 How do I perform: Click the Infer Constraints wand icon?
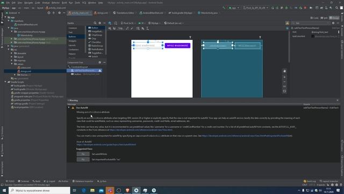coord(132,29)
